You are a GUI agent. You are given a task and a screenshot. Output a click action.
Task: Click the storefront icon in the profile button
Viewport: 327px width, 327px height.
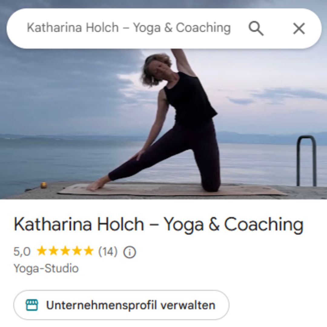[x=32, y=305]
